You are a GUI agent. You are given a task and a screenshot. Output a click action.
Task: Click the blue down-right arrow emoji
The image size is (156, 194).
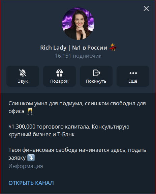coord(31,158)
